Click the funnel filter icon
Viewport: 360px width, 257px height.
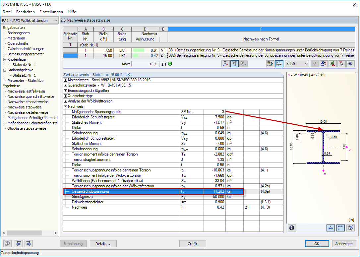coord(315,64)
